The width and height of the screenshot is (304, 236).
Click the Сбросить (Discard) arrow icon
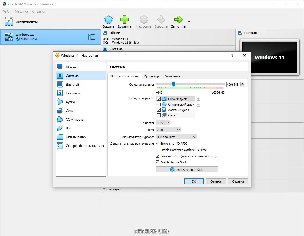161,20
